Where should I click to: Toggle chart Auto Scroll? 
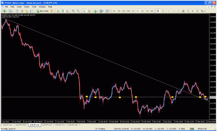click(x=84, y=11)
